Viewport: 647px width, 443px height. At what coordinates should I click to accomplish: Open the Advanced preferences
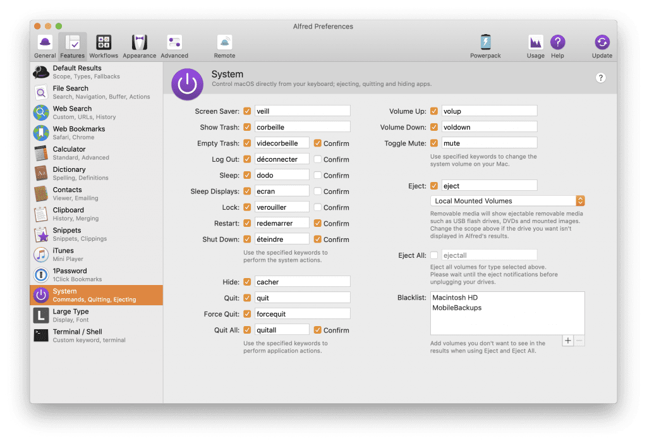174,46
